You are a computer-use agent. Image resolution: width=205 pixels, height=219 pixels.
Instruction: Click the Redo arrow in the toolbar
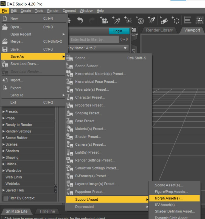[92, 20]
